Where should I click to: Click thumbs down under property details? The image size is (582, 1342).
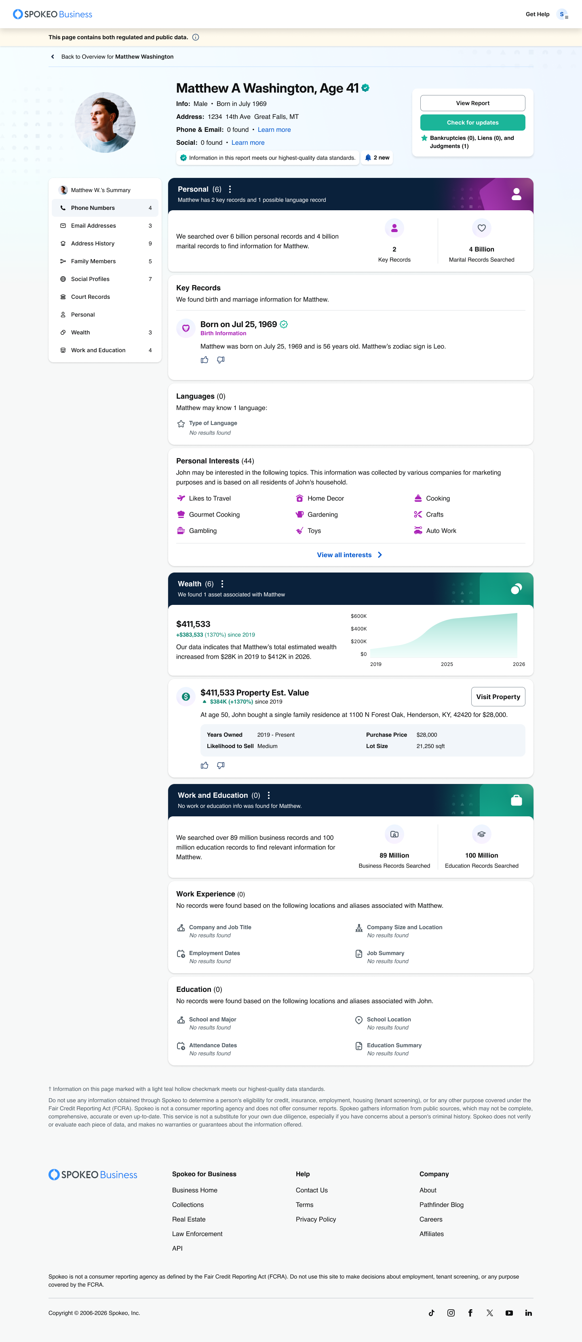coord(221,765)
